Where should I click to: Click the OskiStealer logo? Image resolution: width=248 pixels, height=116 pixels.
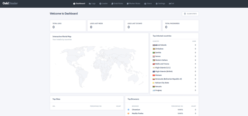10,3
